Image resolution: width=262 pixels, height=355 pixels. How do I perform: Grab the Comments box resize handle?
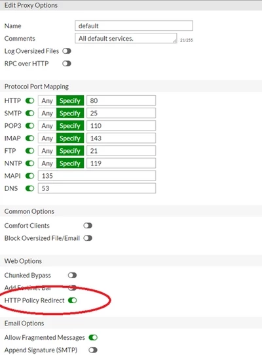click(x=175, y=41)
